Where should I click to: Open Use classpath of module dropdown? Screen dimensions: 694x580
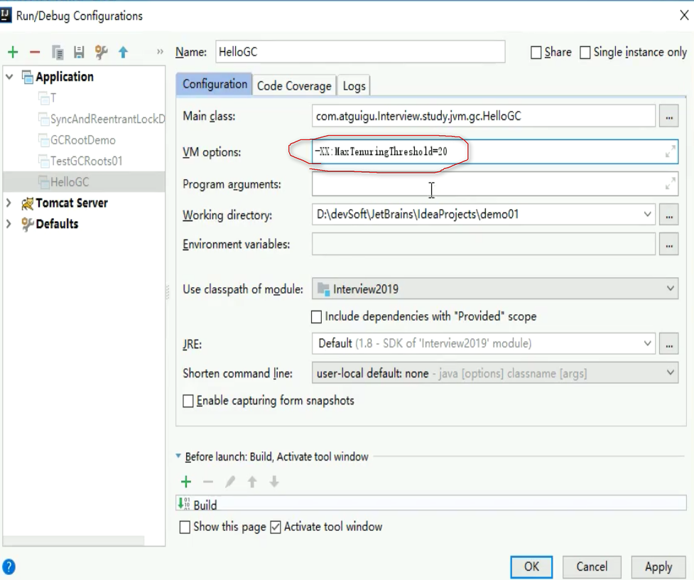coord(670,289)
